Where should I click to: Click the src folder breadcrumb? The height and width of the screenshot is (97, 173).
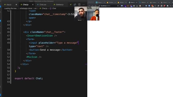pyautogui.click(x=35, y=8)
